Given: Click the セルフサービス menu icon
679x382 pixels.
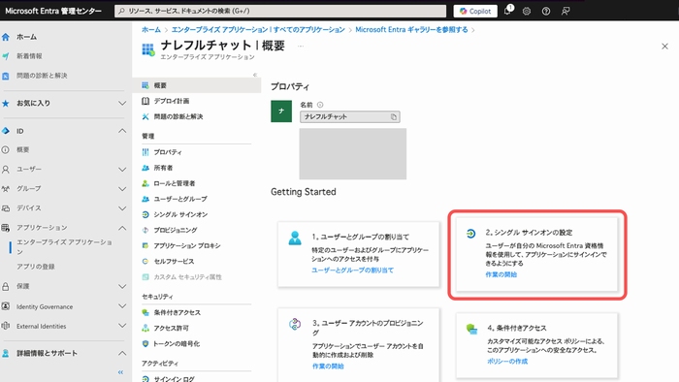Looking at the screenshot, I should coord(145,262).
